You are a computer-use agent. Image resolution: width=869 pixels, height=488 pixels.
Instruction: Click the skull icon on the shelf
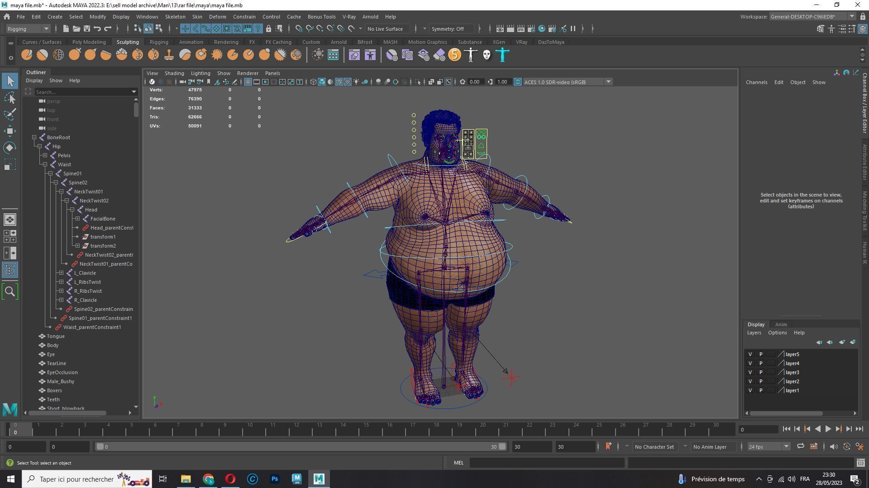point(487,55)
